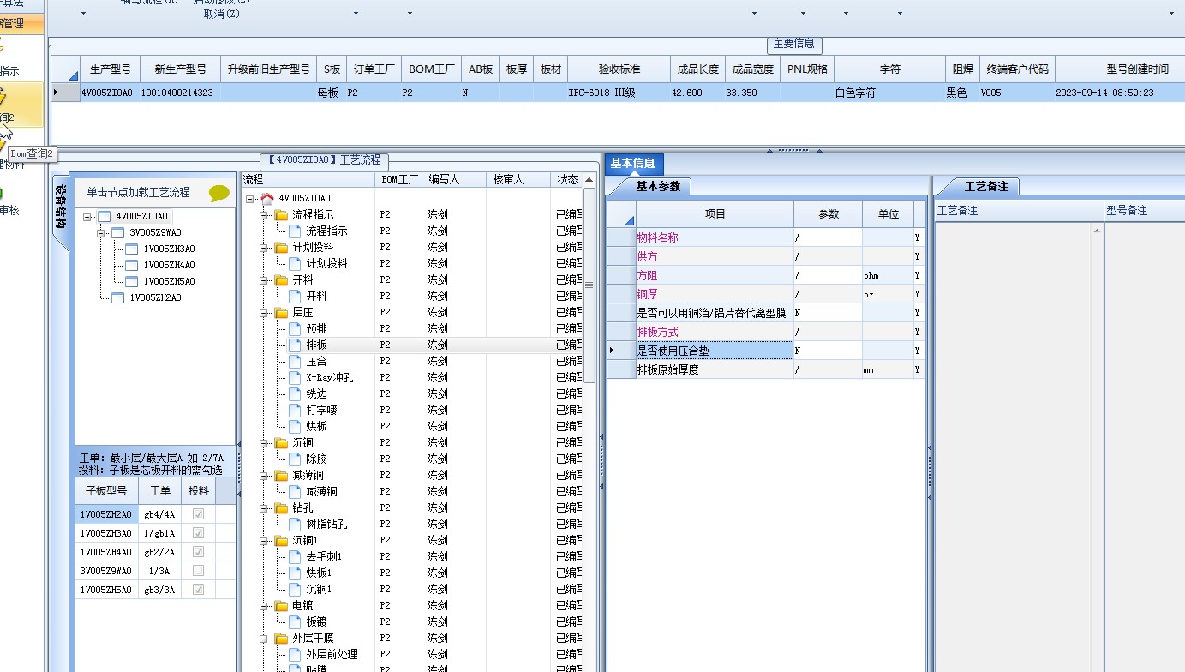Click the process tree vertical scrollbar thumb

(x=589, y=285)
